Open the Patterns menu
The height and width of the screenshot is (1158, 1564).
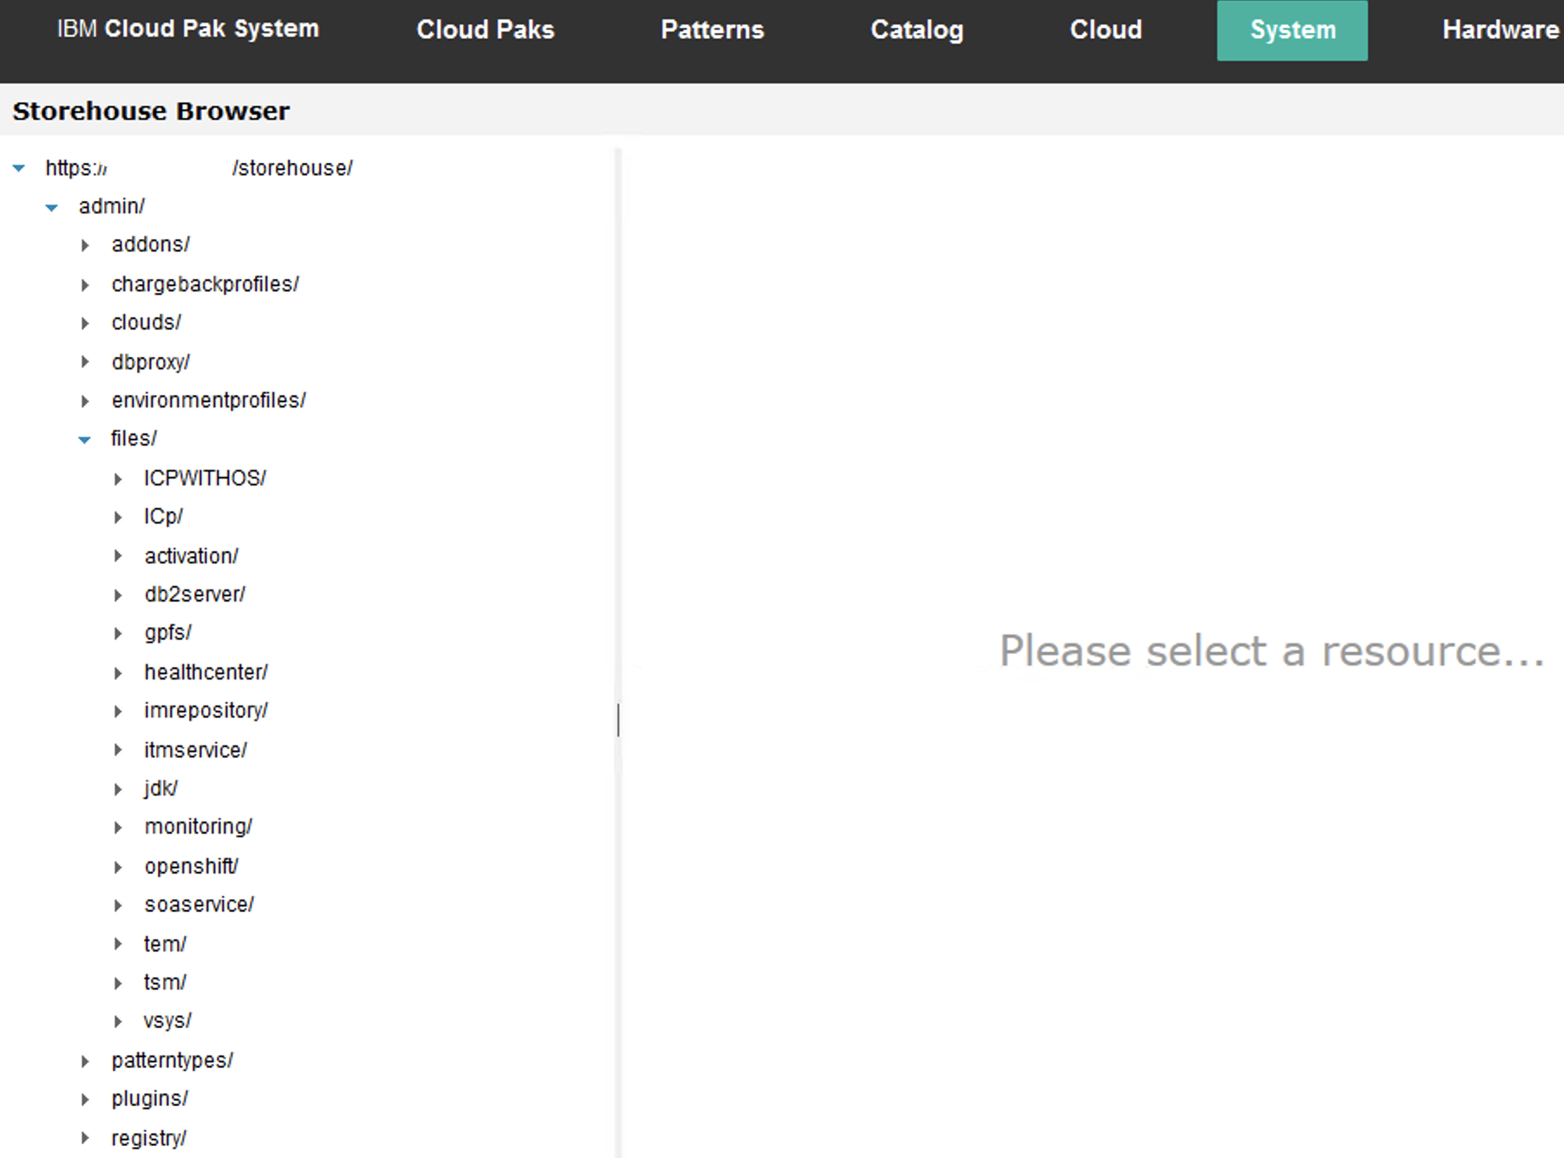(x=713, y=29)
